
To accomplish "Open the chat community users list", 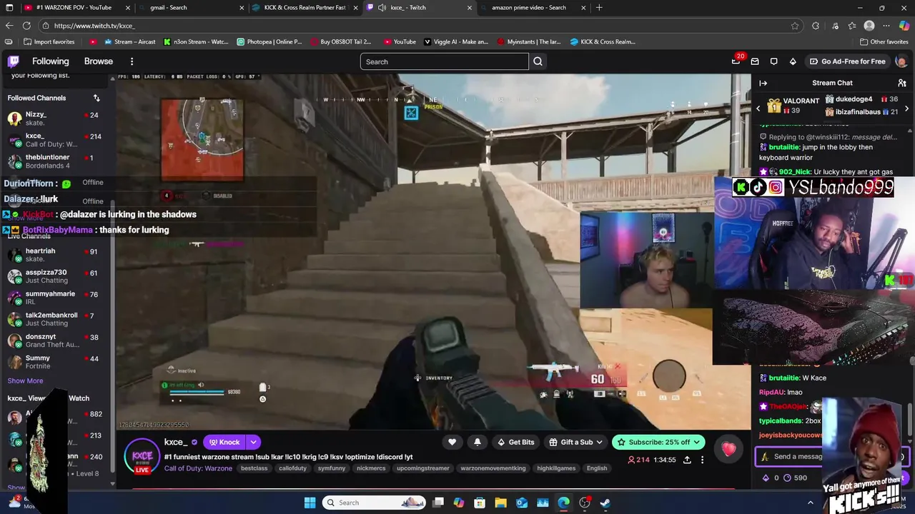I will (902, 83).
